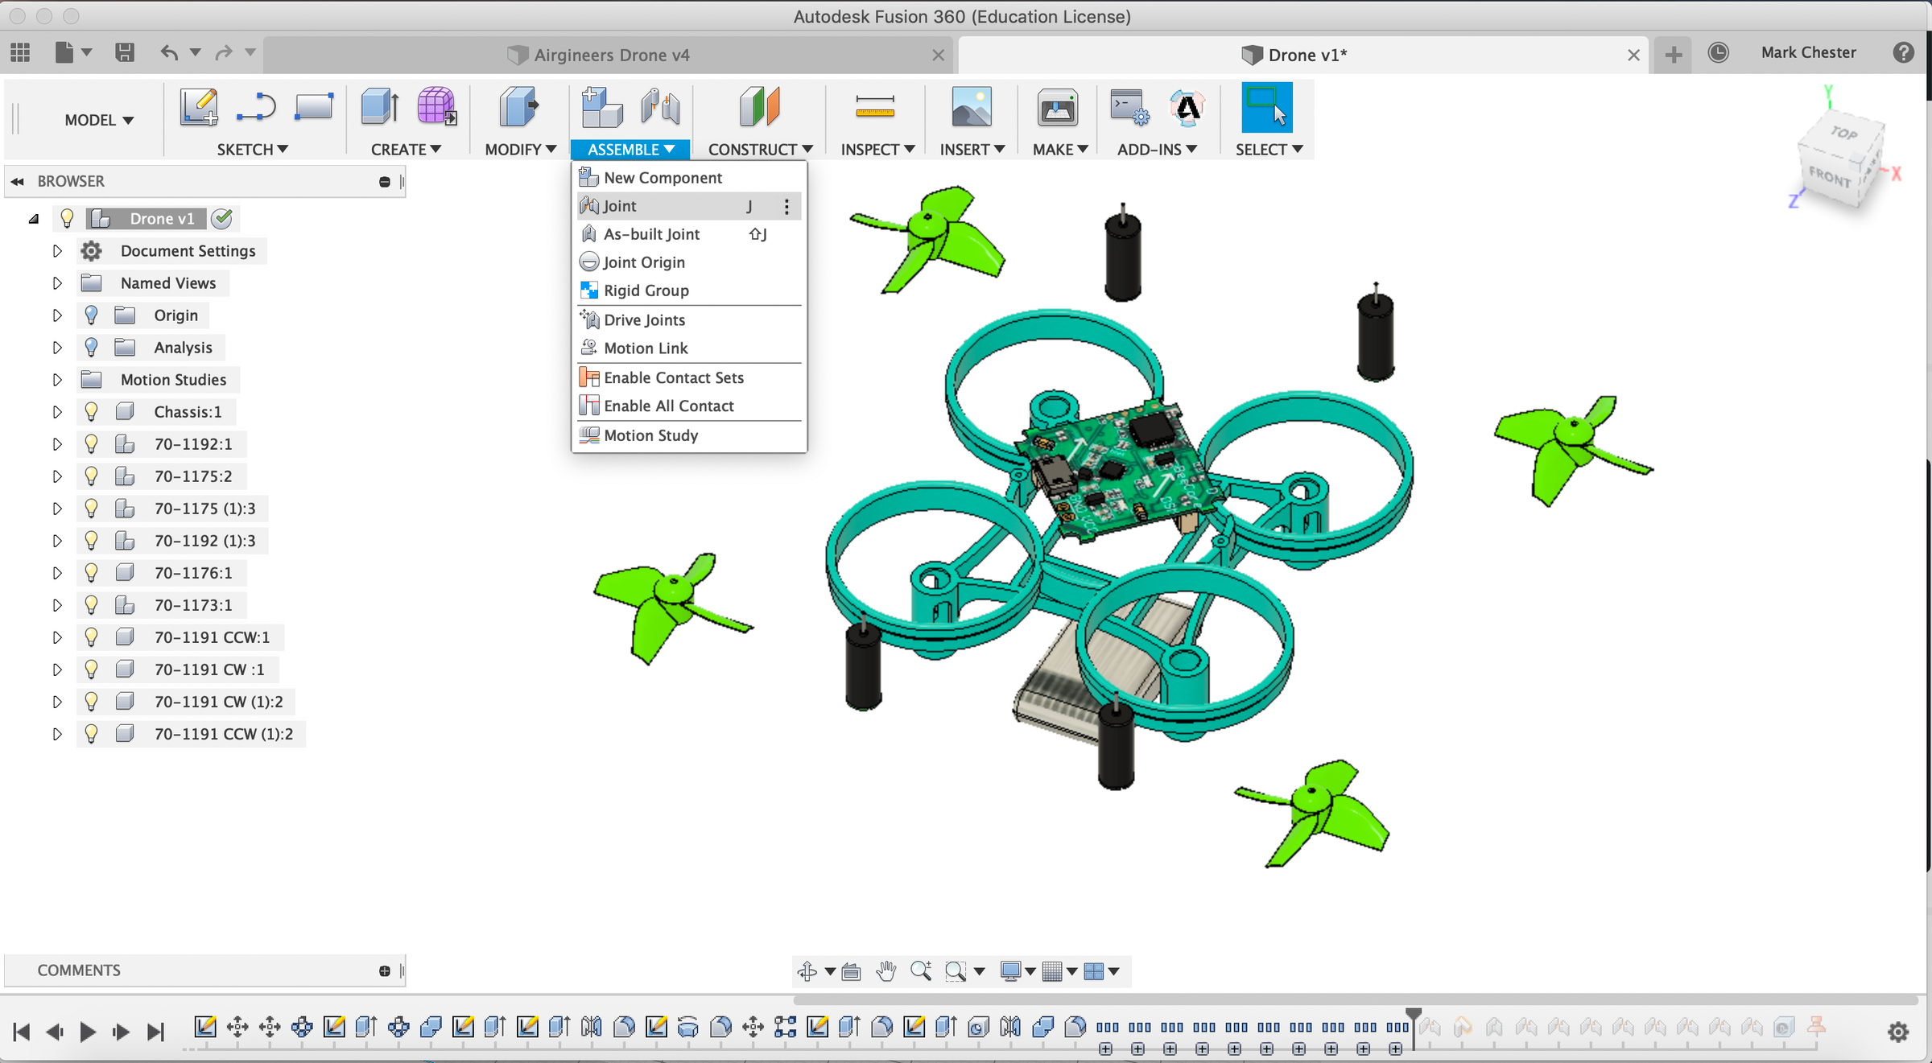Hide the Chassis:1 component

point(90,411)
